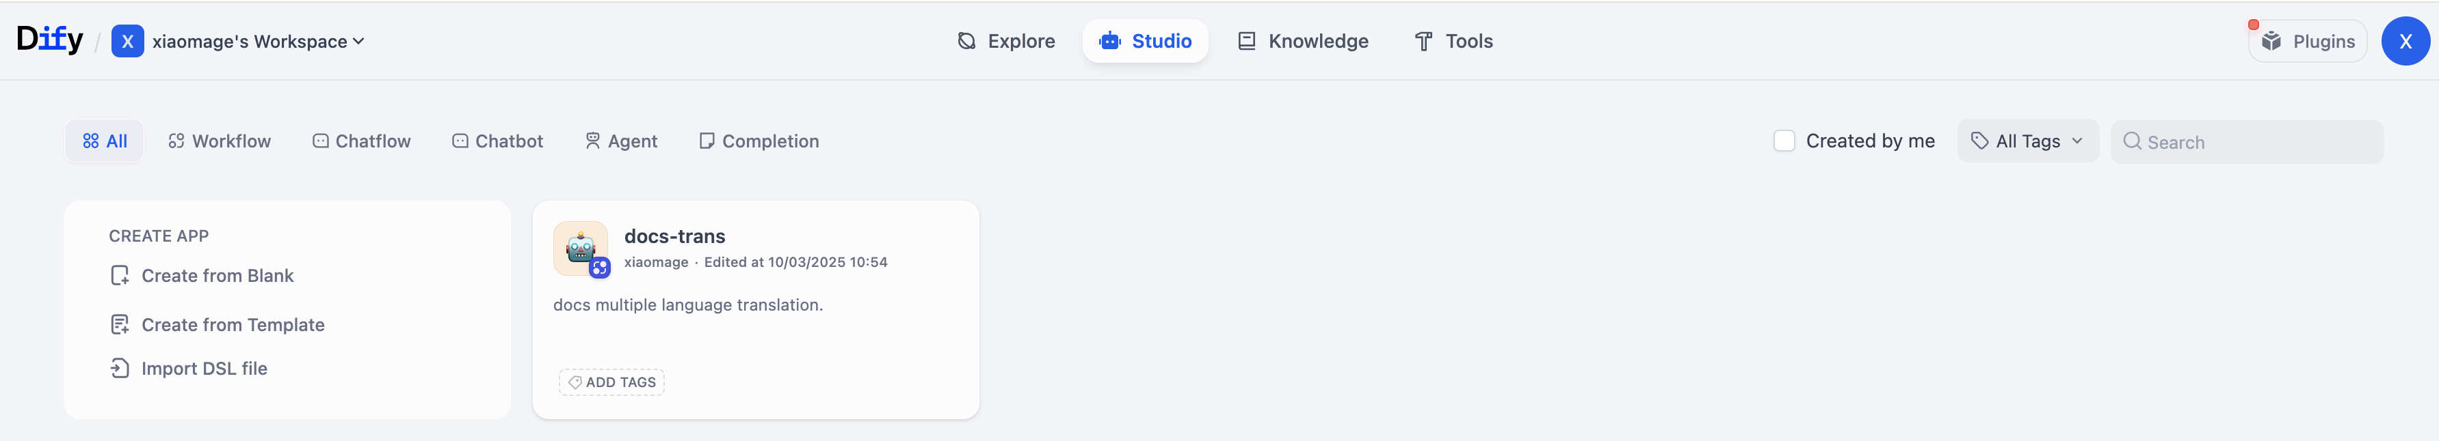Open Plugins via the cube icon

coord(2271,42)
